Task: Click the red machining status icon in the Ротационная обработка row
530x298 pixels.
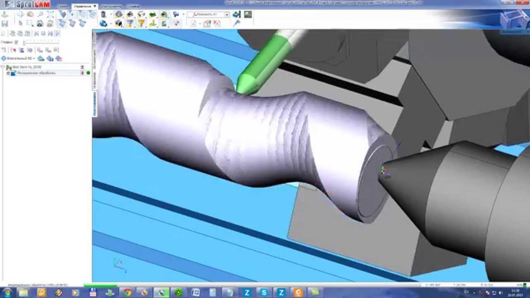Action: [82, 73]
